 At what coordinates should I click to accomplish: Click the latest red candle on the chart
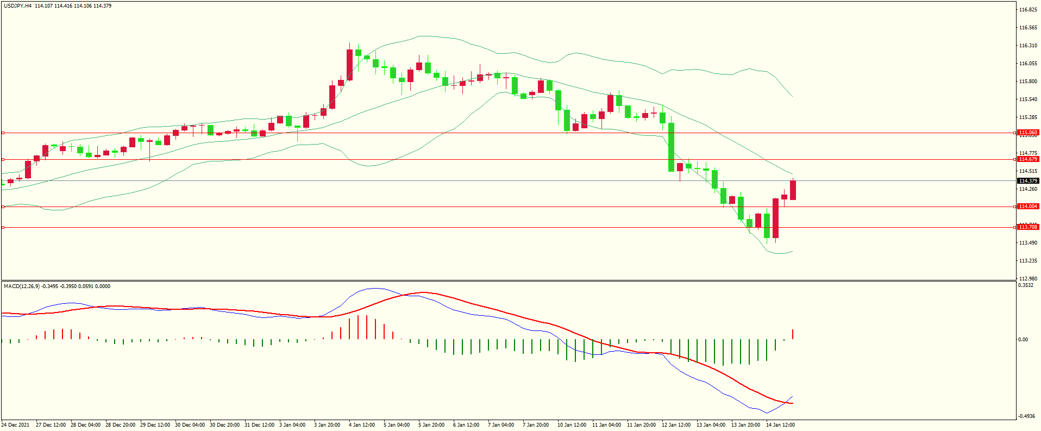(x=793, y=190)
